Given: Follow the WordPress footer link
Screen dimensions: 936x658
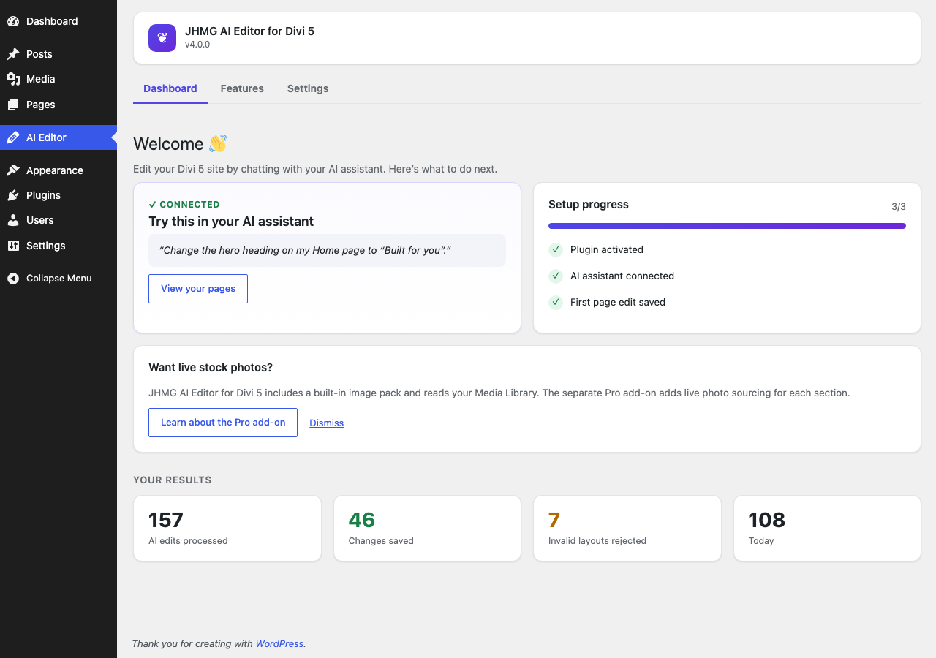Looking at the screenshot, I should click(x=279, y=644).
